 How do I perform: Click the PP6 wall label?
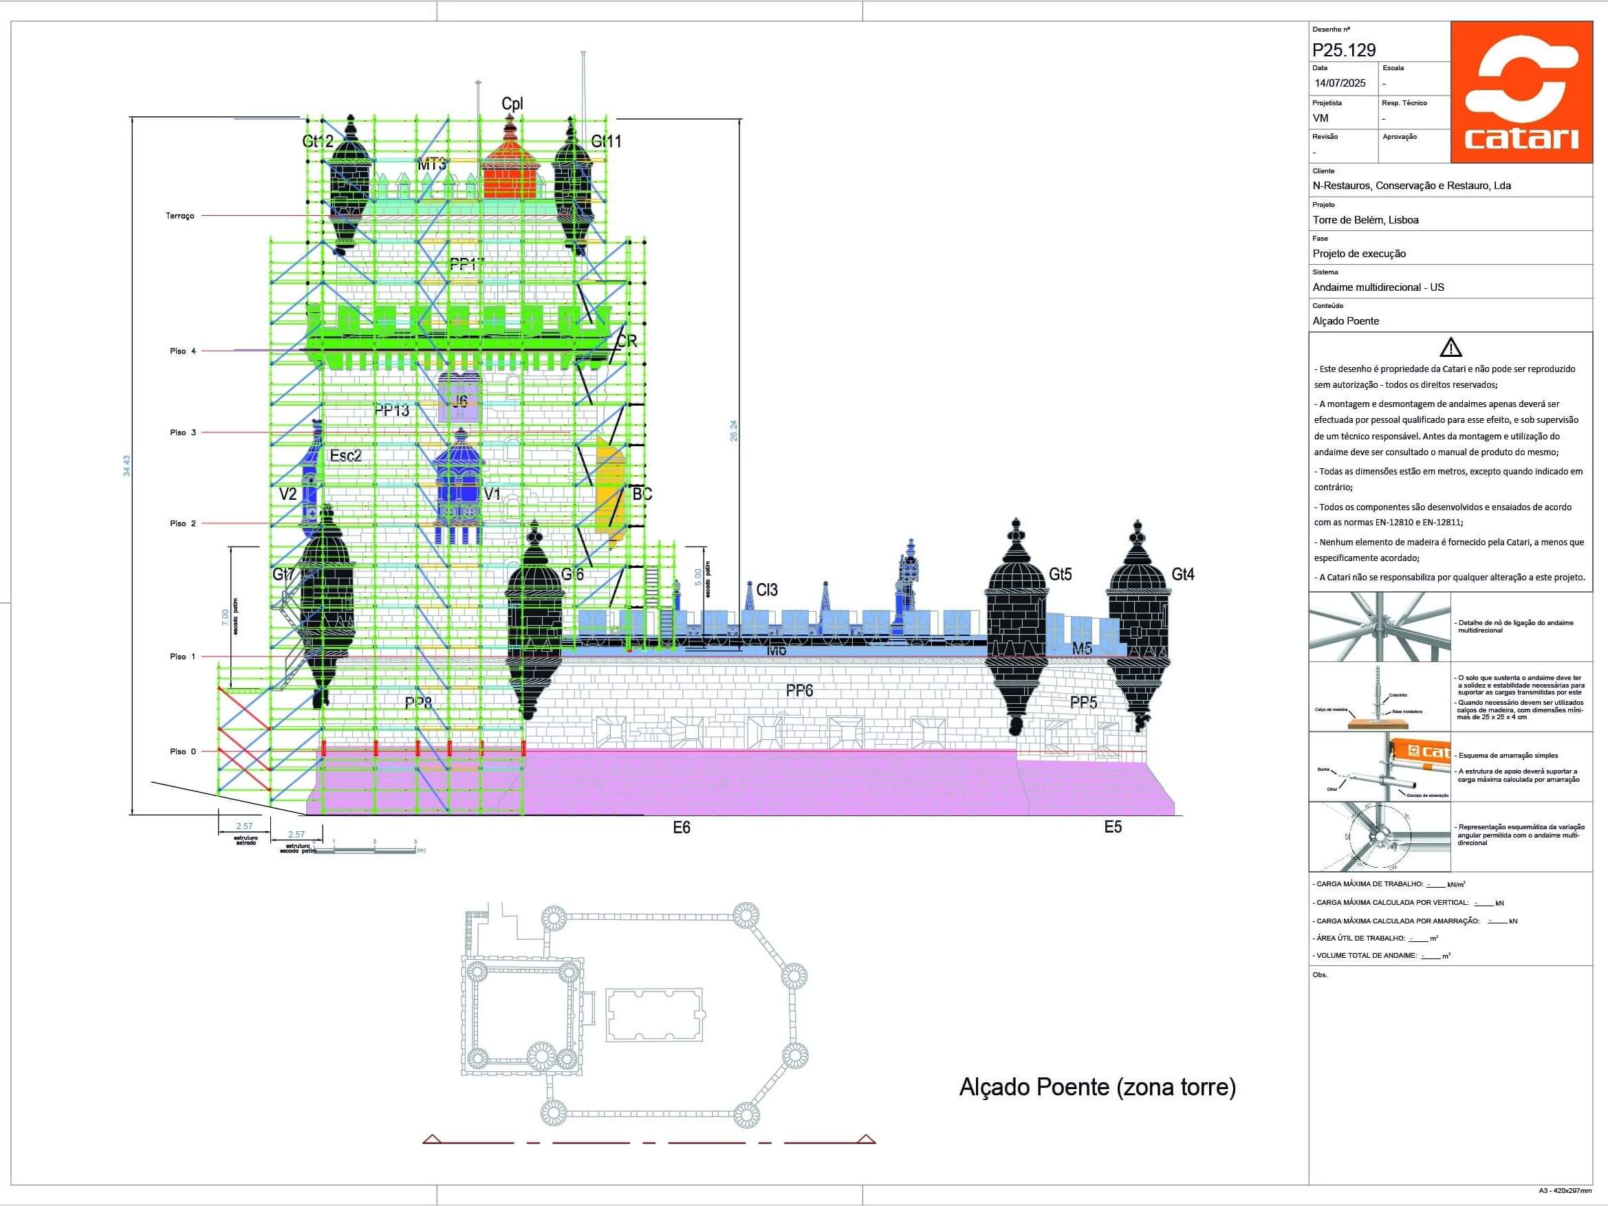click(799, 690)
